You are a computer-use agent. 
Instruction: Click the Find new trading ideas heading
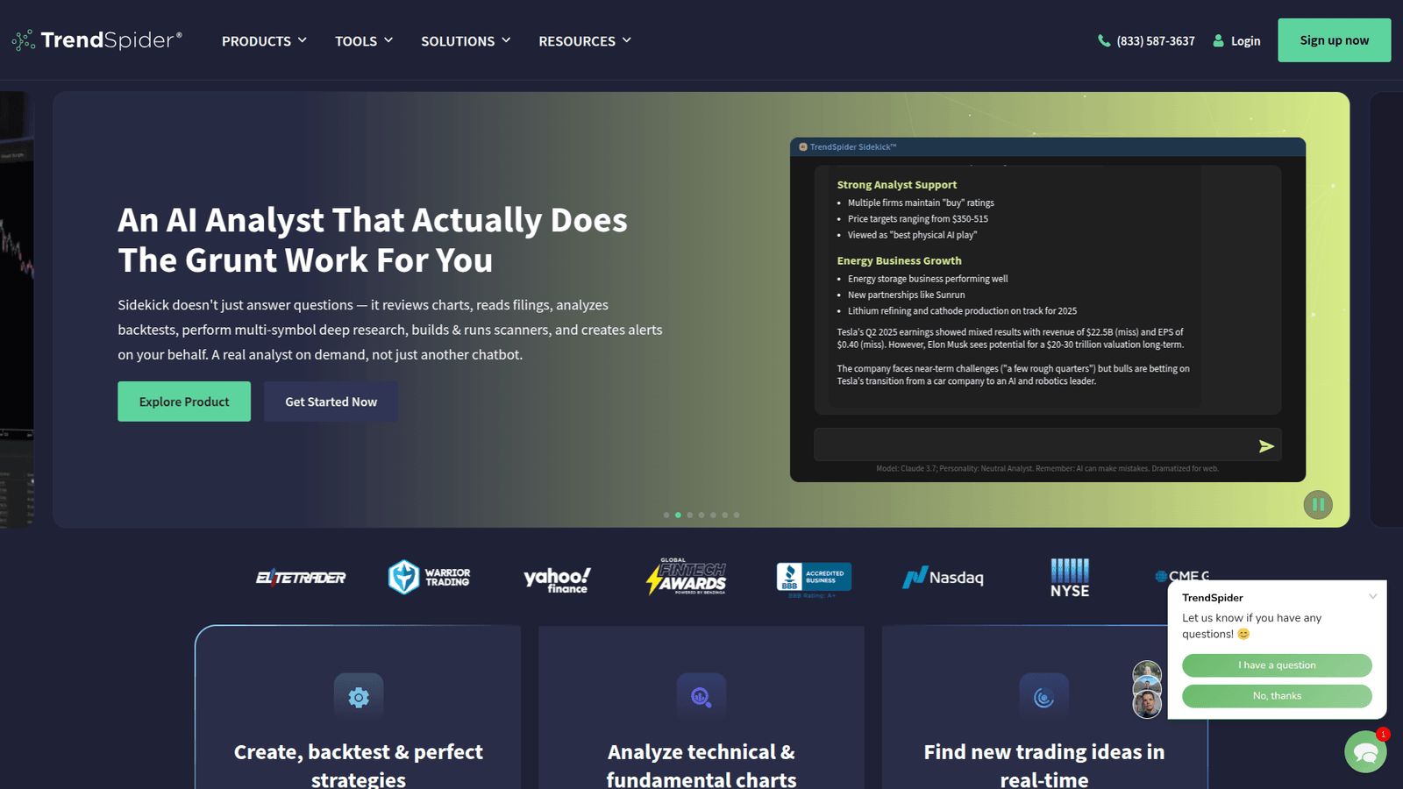(x=1044, y=765)
